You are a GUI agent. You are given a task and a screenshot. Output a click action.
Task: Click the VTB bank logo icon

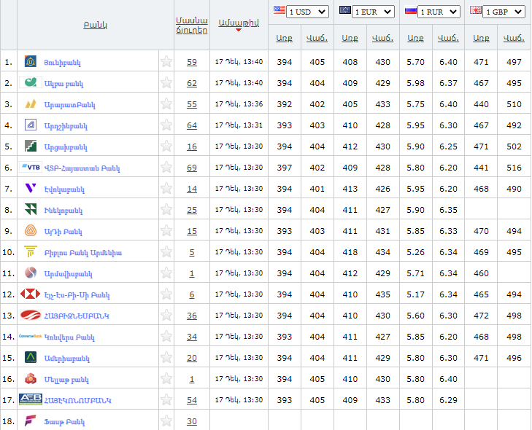pos(31,168)
